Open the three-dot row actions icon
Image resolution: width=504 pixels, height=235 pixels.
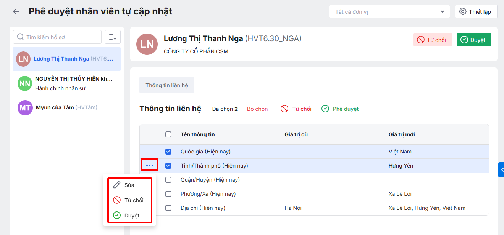coord(150,166)
